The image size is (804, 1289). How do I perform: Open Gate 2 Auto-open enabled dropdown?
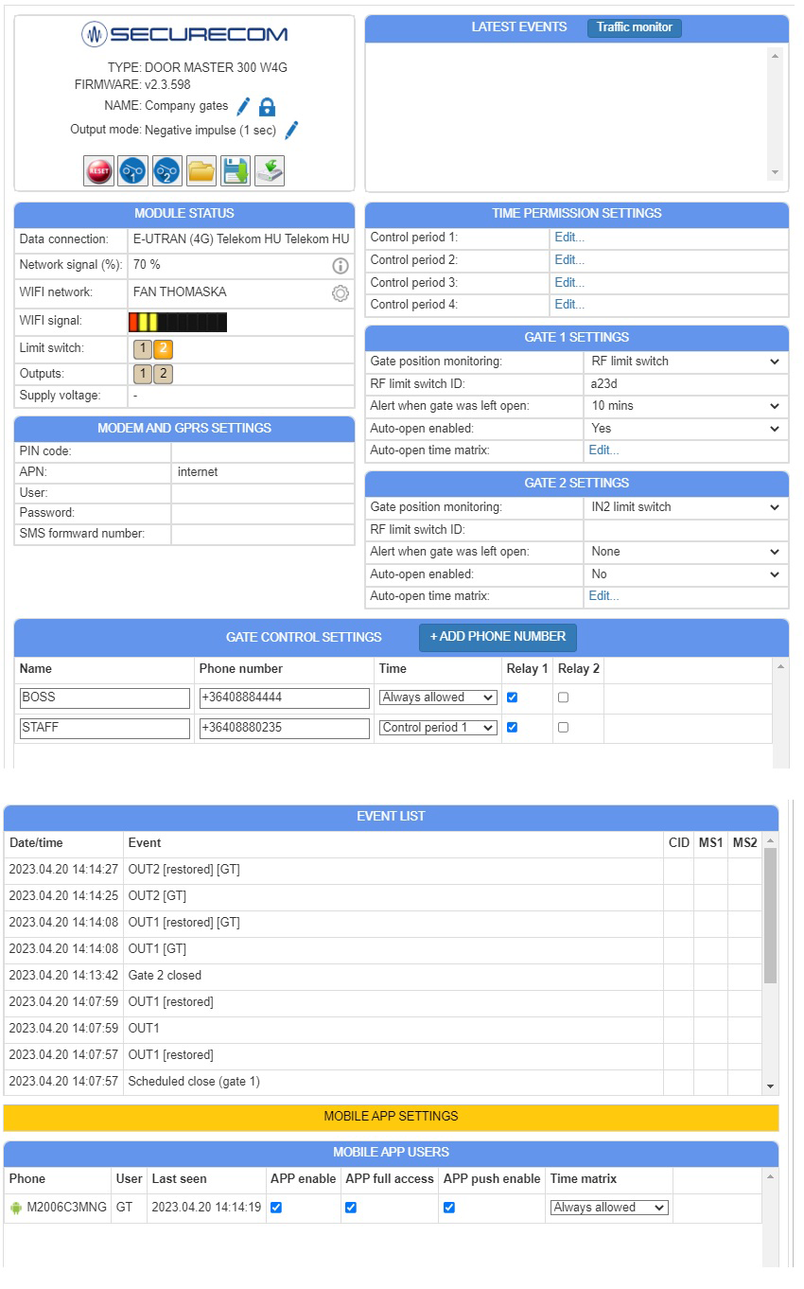coord(685,574)
